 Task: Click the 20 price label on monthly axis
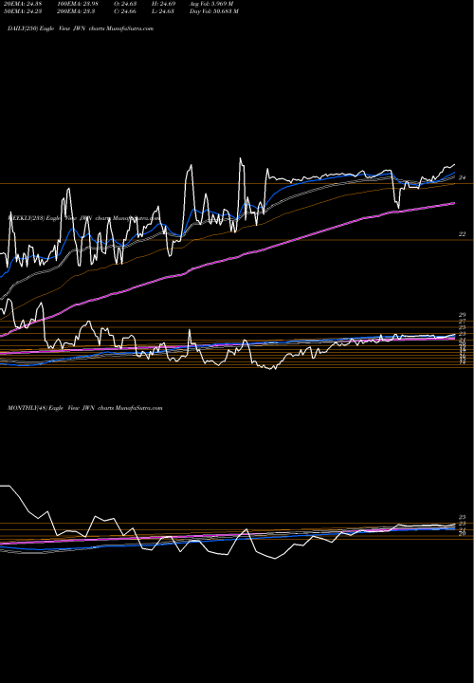pyautogui.click(x=463, y=533)
